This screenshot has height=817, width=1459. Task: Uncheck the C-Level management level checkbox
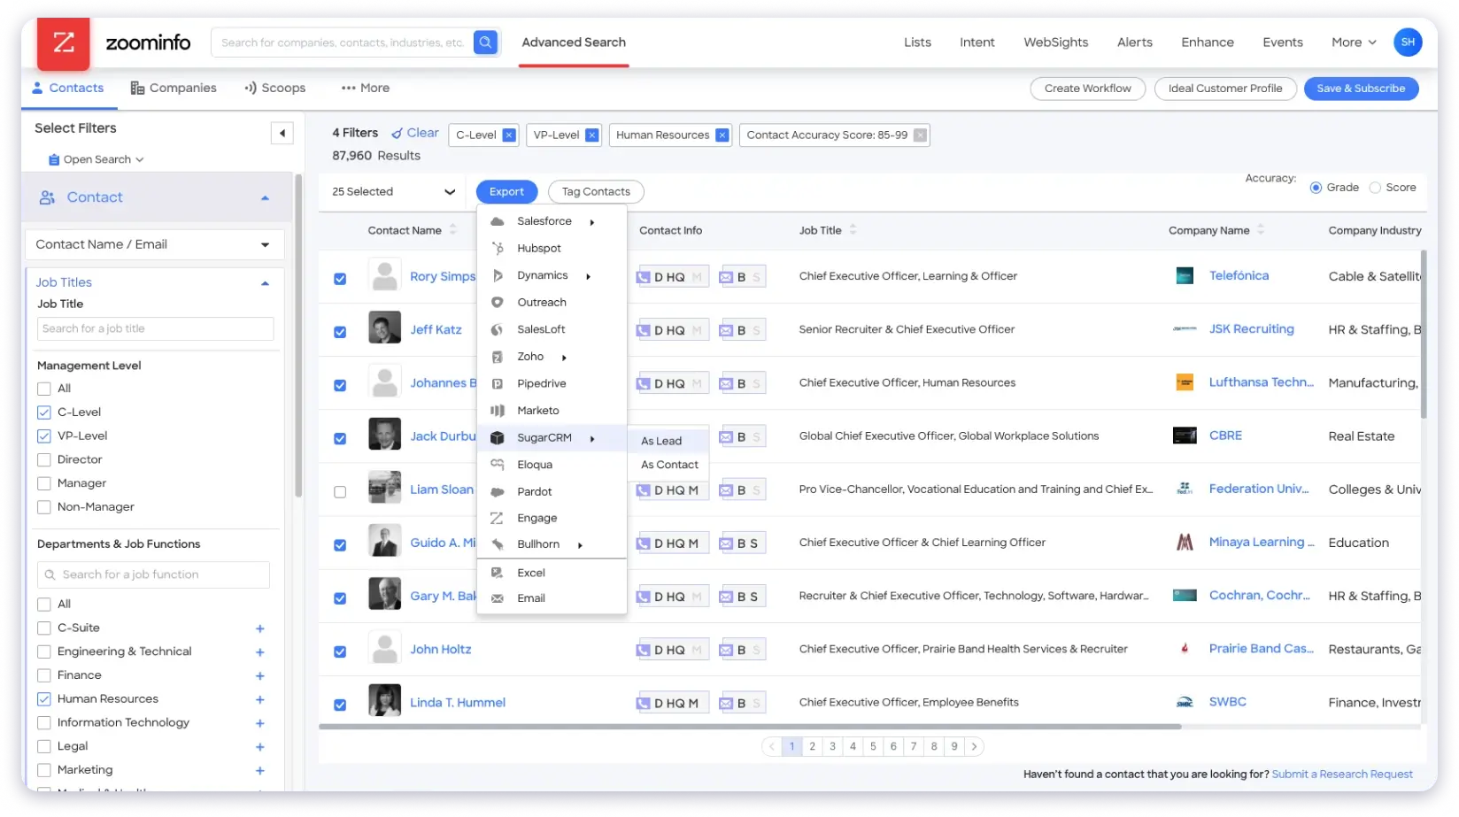pyautogui.click(x=44, y=412)
